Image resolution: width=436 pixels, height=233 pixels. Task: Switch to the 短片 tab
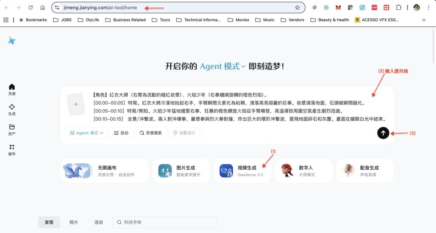[x=74, y=222]
